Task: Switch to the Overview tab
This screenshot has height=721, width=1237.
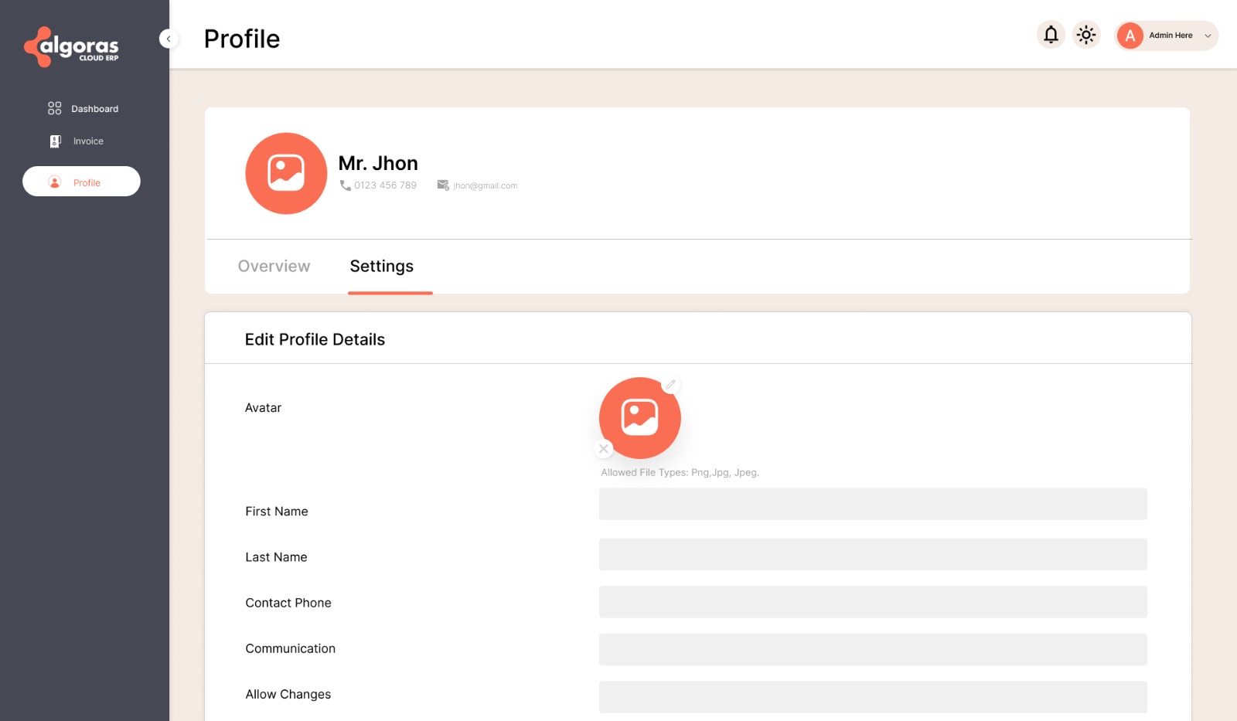Action: (x=274, y=266)
